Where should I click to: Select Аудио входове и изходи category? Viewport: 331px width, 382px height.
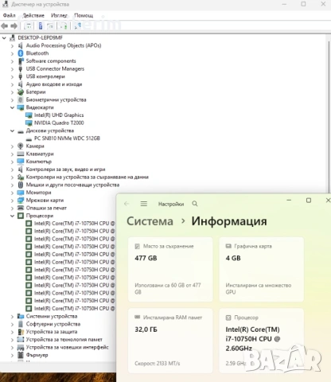[54, 84]
